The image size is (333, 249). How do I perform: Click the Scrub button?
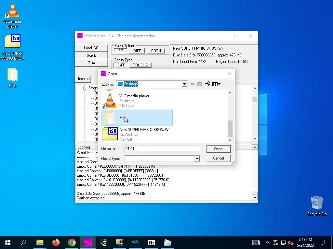coord(91,55)
